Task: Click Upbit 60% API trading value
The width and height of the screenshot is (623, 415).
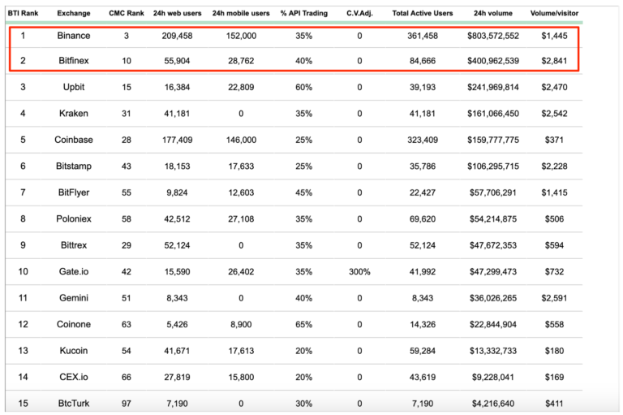Action: click(x=304, y=87)
